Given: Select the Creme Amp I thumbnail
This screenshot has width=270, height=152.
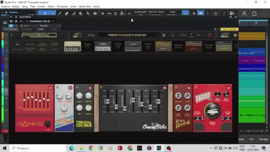Looking at the screenshot, I should pyautogui.click(x=72, y=46).
